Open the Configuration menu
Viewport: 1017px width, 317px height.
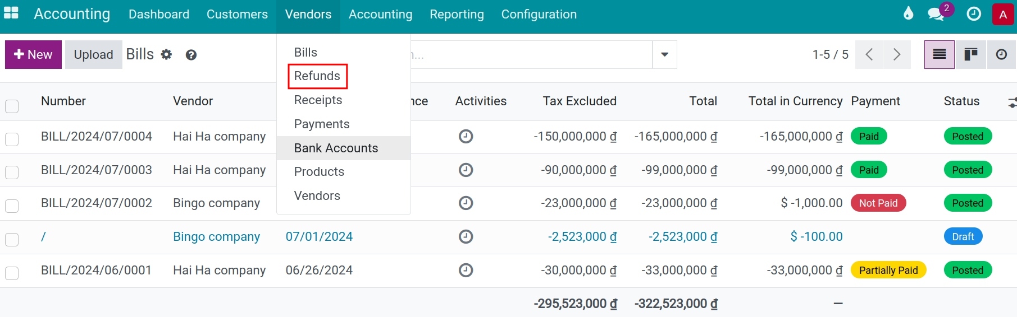[x=539, y=14]
